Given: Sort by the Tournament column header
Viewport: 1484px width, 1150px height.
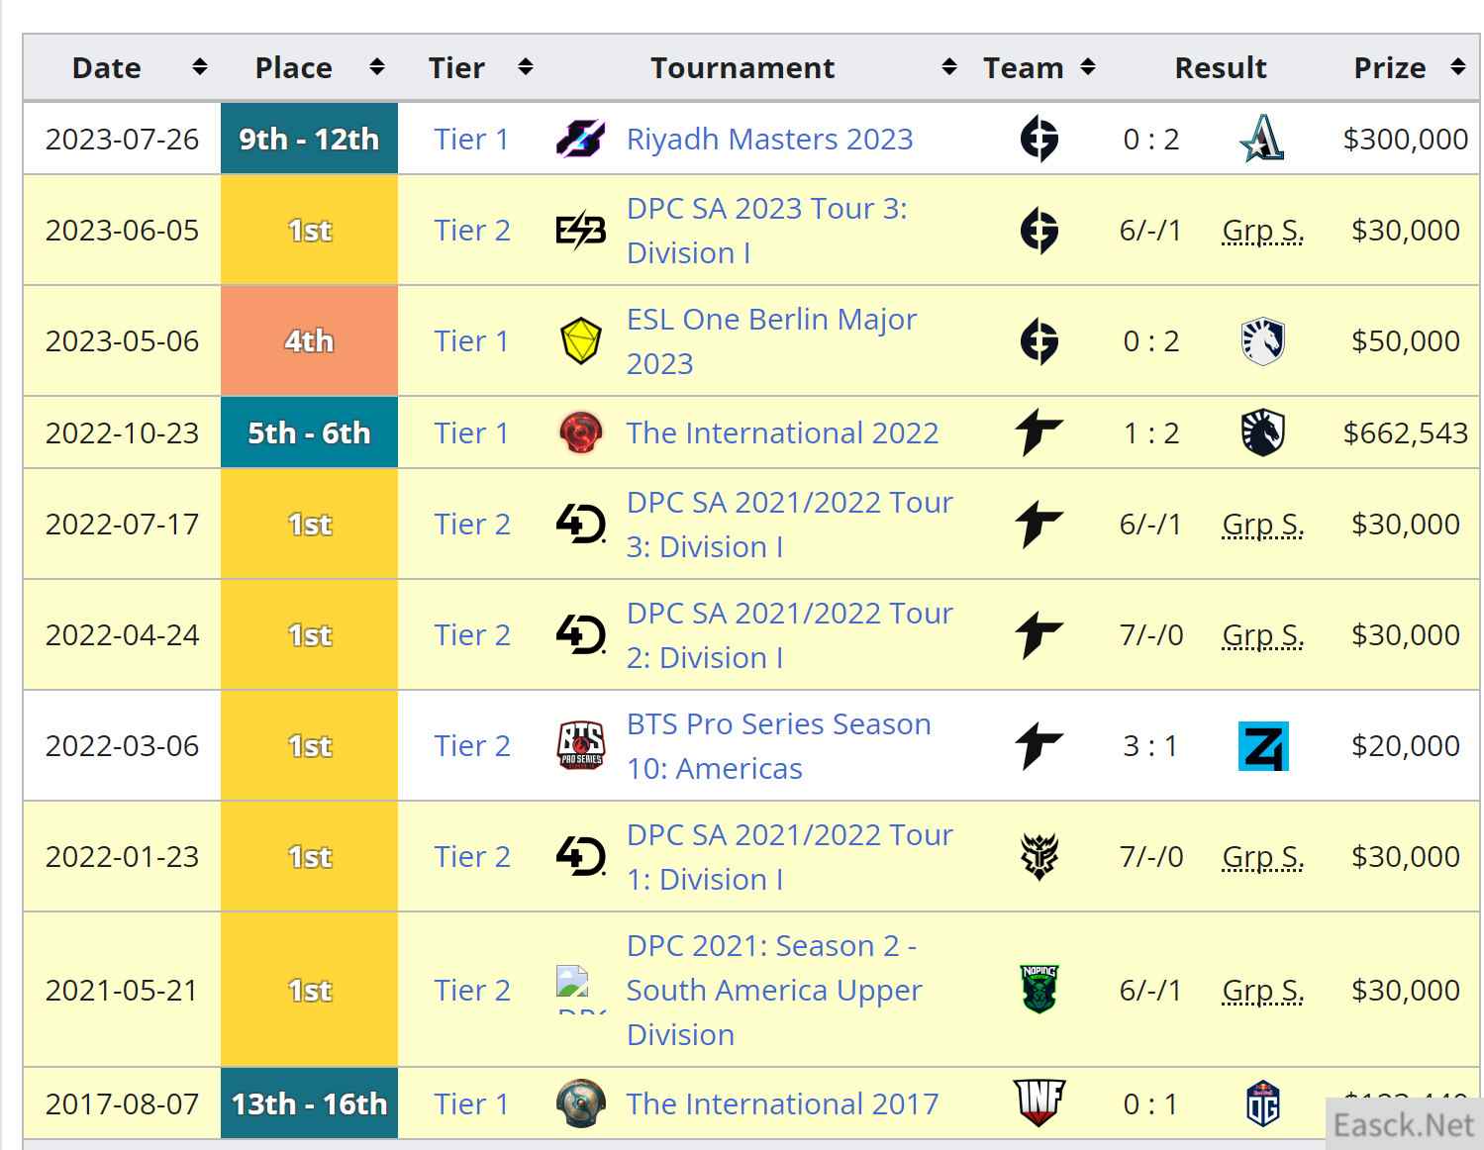Looking at the screenshot, I should pos(742,67).
